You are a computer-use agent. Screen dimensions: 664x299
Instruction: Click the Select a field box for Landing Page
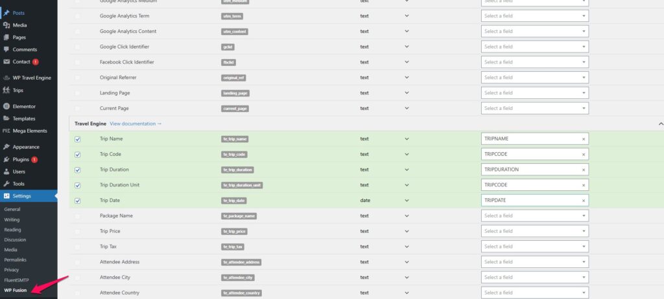click(535, 93)
